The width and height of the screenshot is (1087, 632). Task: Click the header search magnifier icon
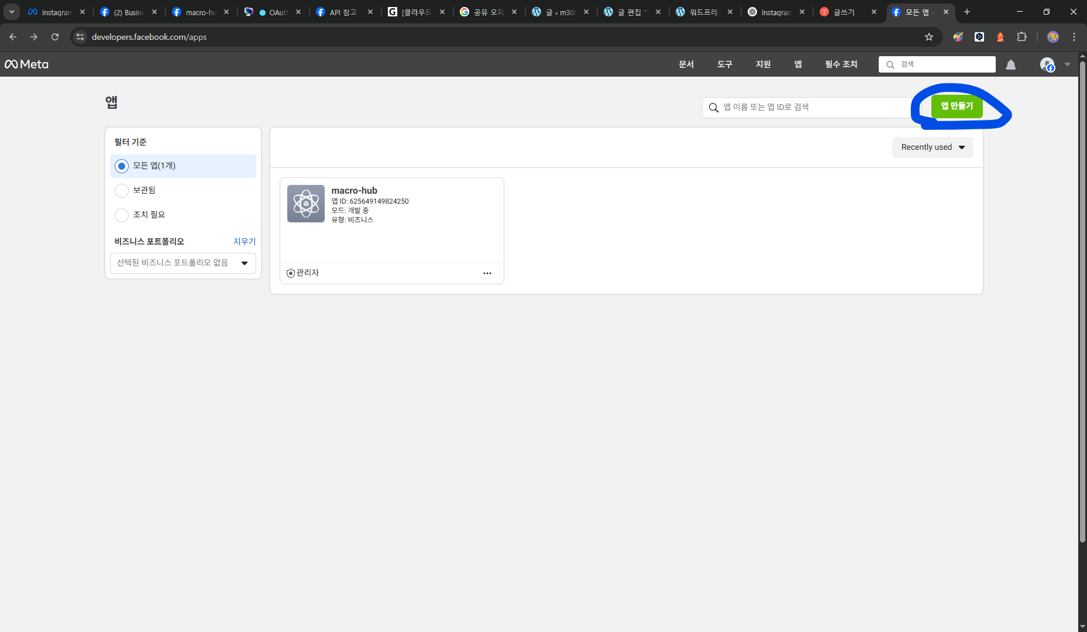[890, 64]
